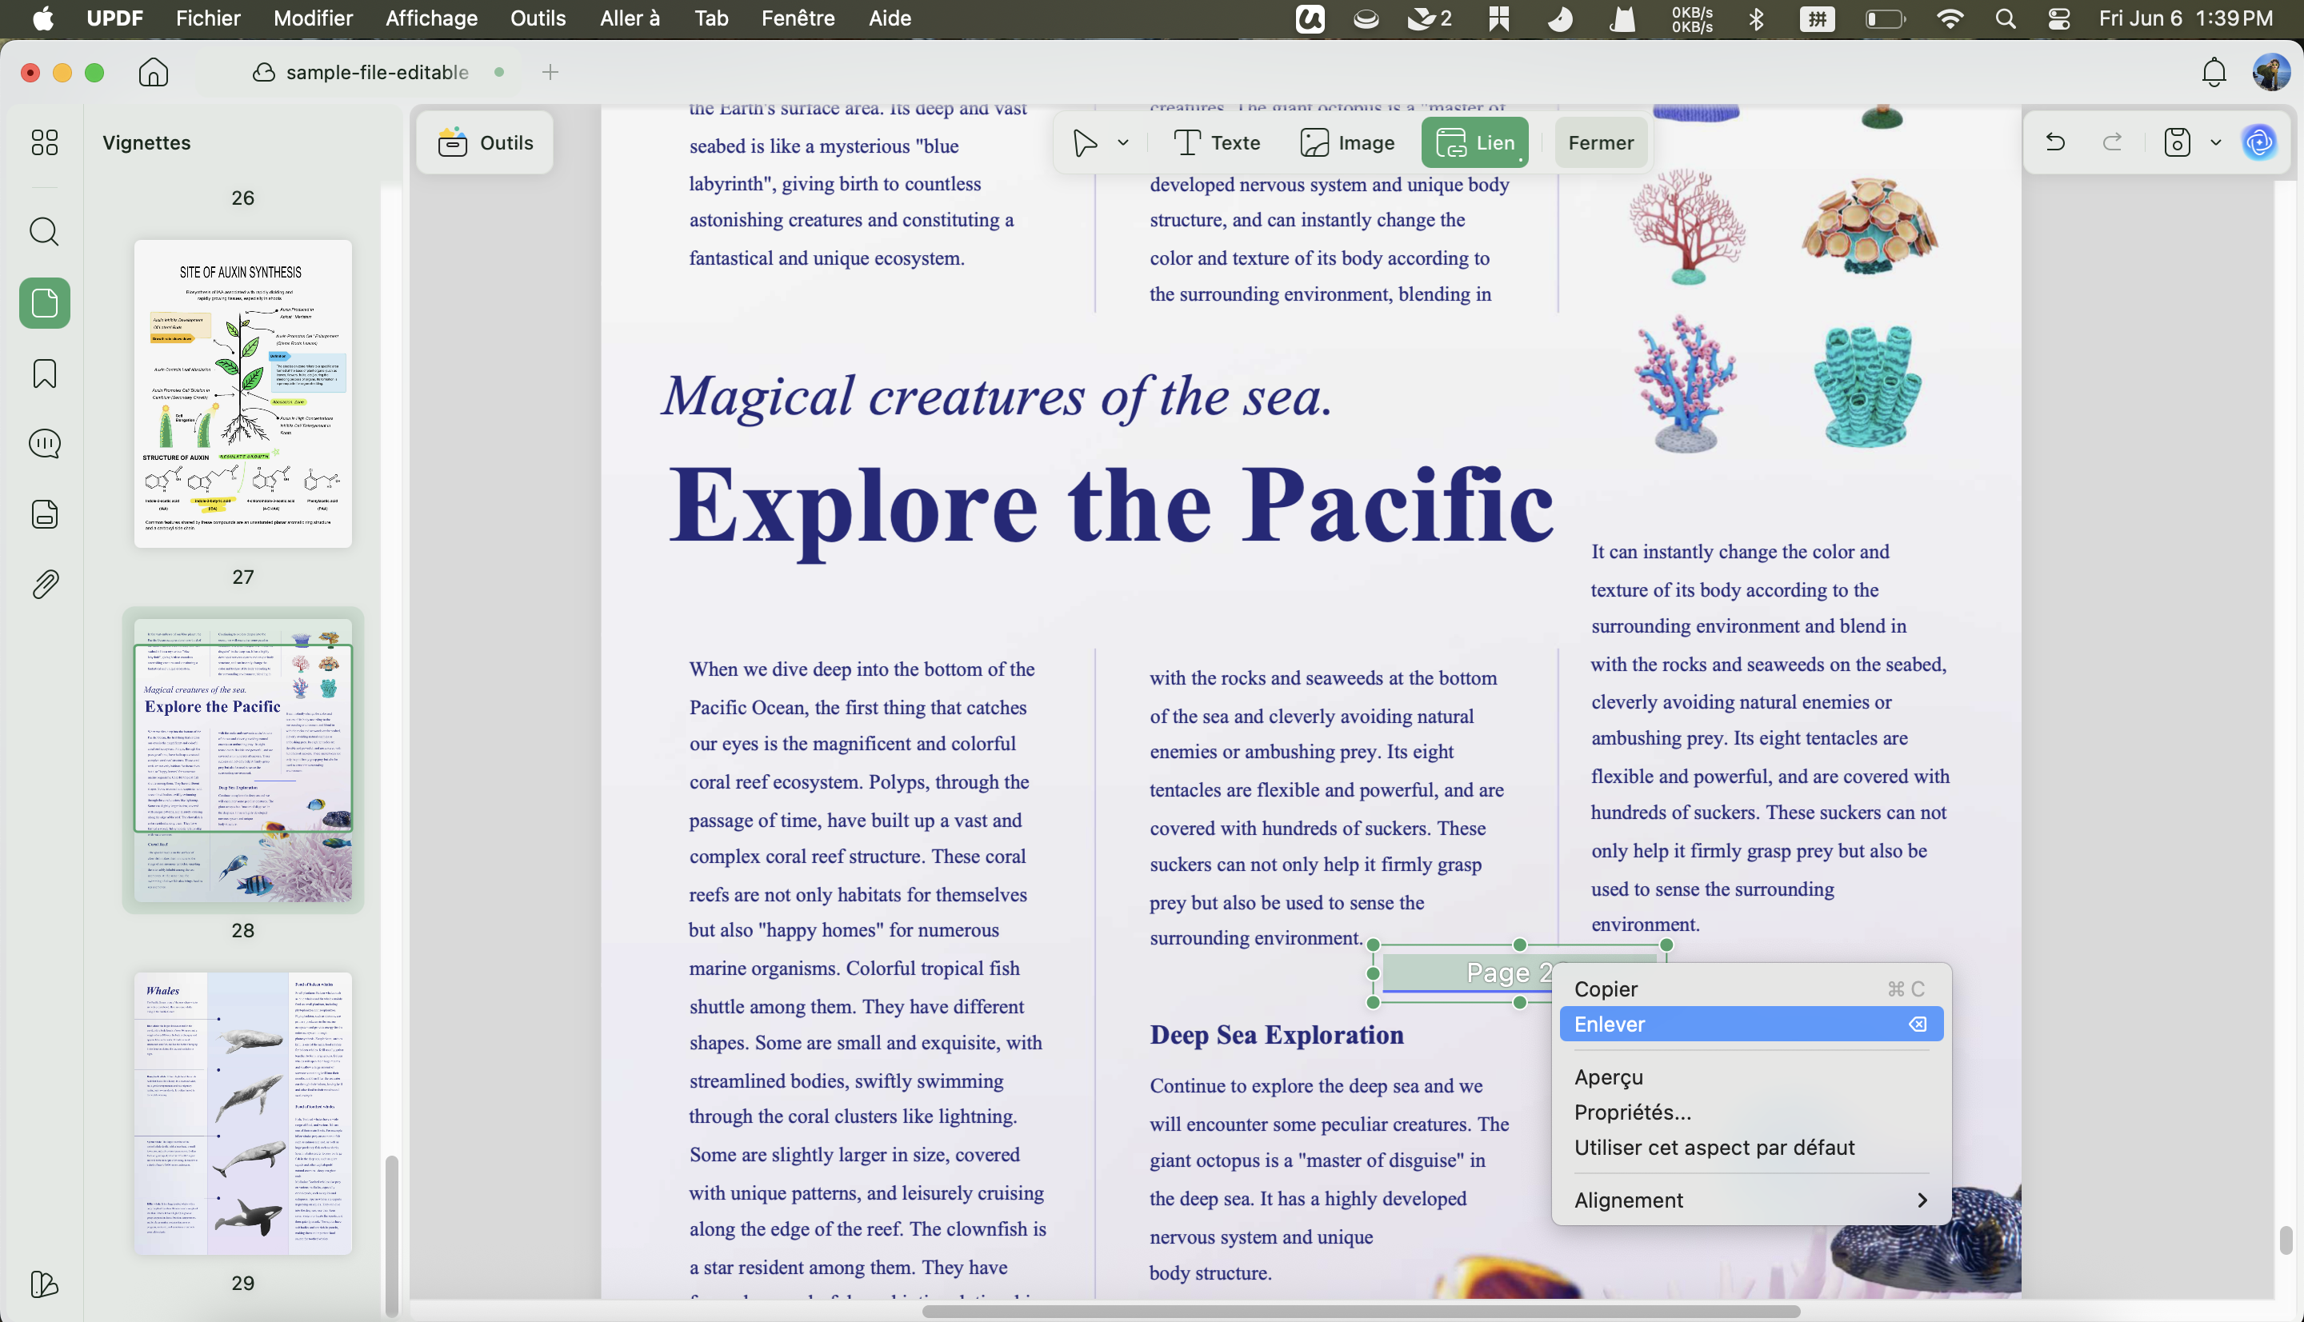Redo the last action
The width and height of the screenshot is (2304, 1322).
tap(2112, 142)
